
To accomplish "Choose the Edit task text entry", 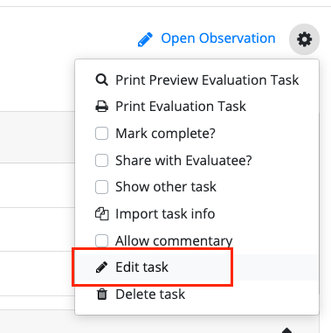I will point(141,267).
